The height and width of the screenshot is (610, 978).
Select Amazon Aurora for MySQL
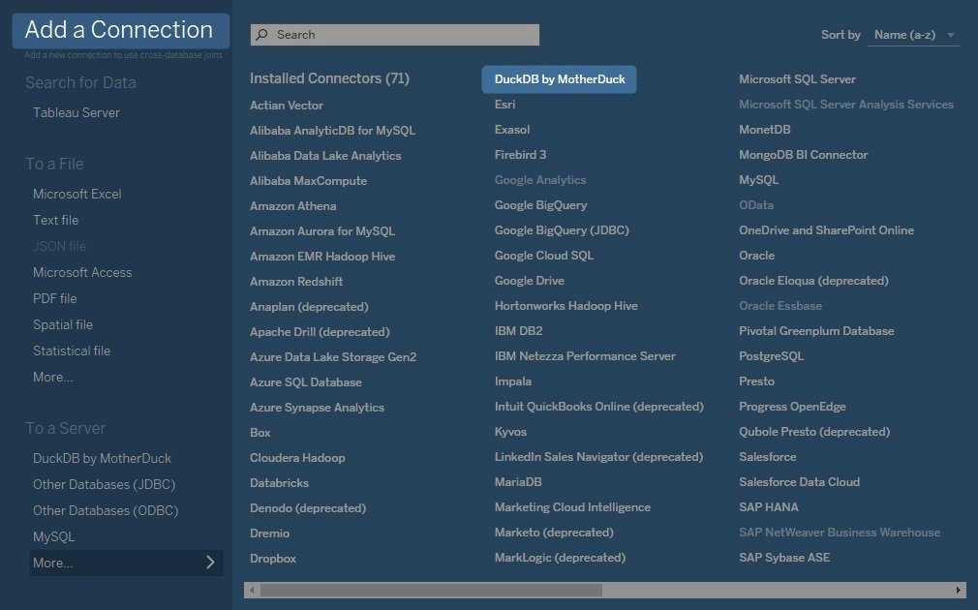click(x=321, y=231)
